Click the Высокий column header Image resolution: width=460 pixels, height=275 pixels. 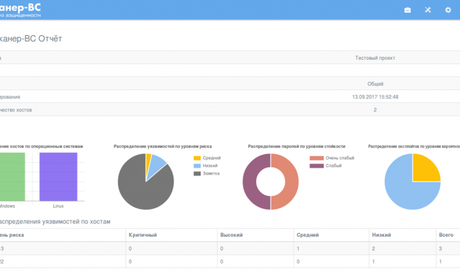point(231,235)
